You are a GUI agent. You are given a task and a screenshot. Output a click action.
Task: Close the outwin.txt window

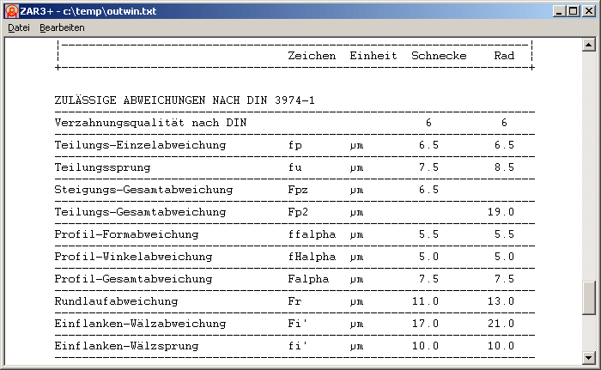pos(589,9)
